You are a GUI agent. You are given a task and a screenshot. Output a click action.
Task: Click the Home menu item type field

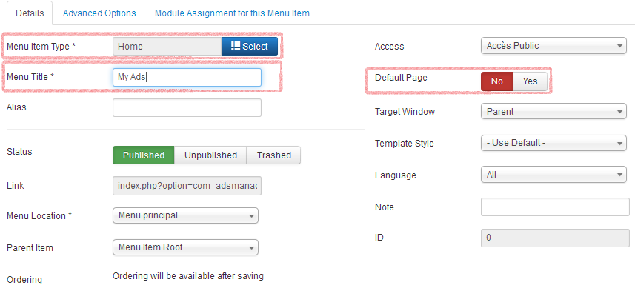point(167,47)
